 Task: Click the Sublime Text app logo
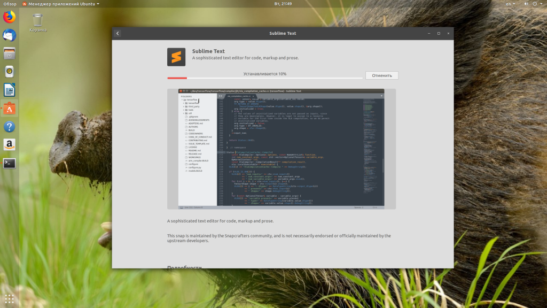(176, 57)
